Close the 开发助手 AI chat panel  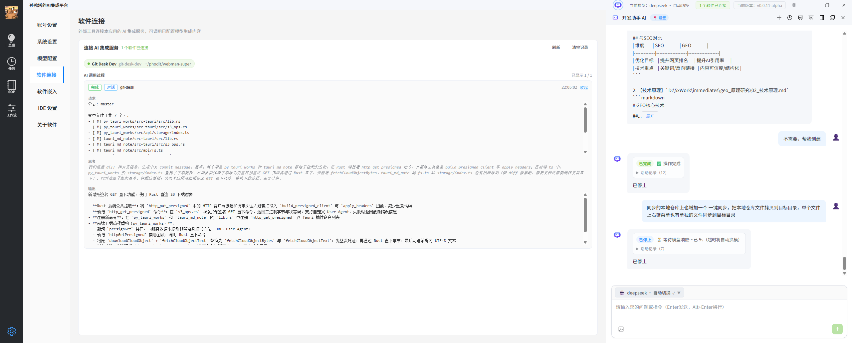843,18
